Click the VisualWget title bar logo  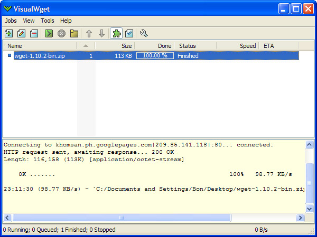point(8,8)
